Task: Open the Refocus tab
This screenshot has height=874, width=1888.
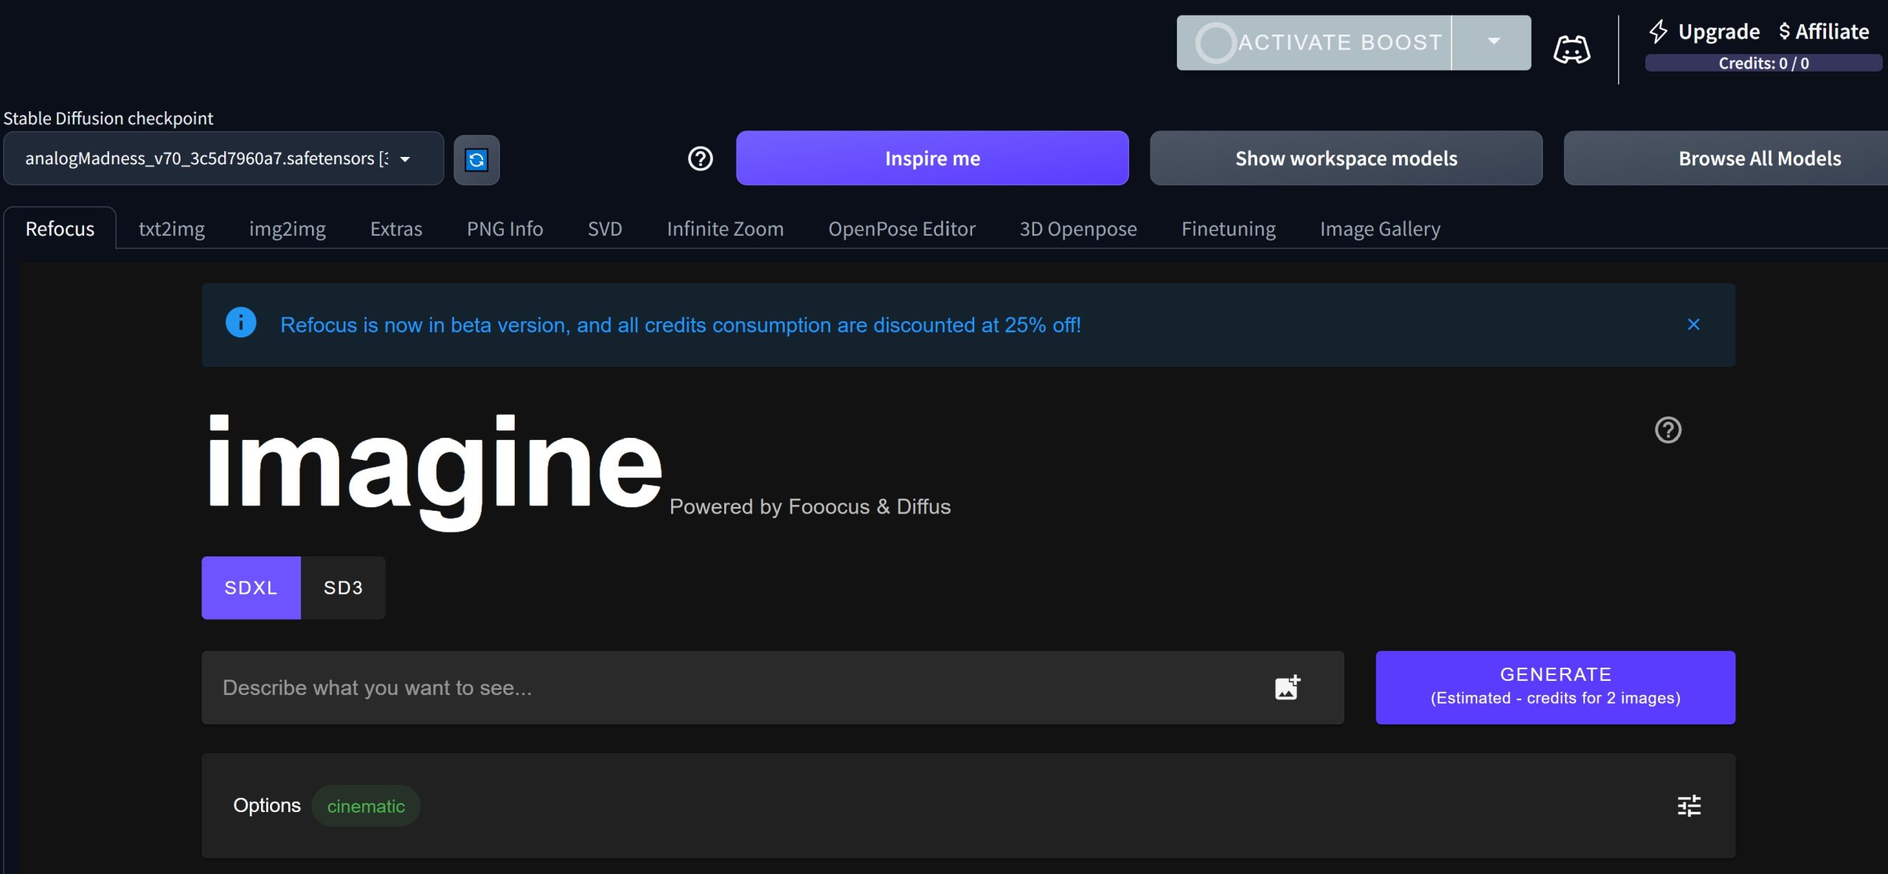Action: [60, 228]
